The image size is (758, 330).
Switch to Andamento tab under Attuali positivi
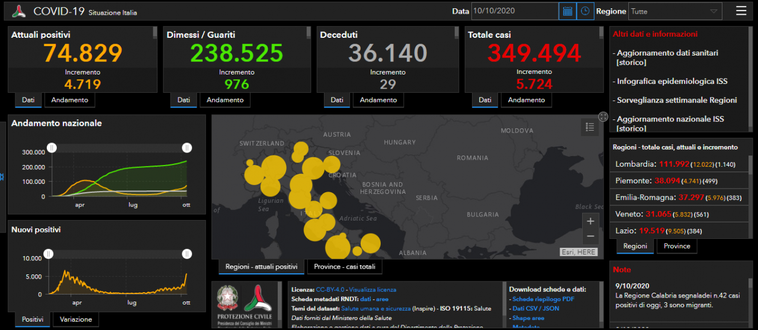click(69, 100)
